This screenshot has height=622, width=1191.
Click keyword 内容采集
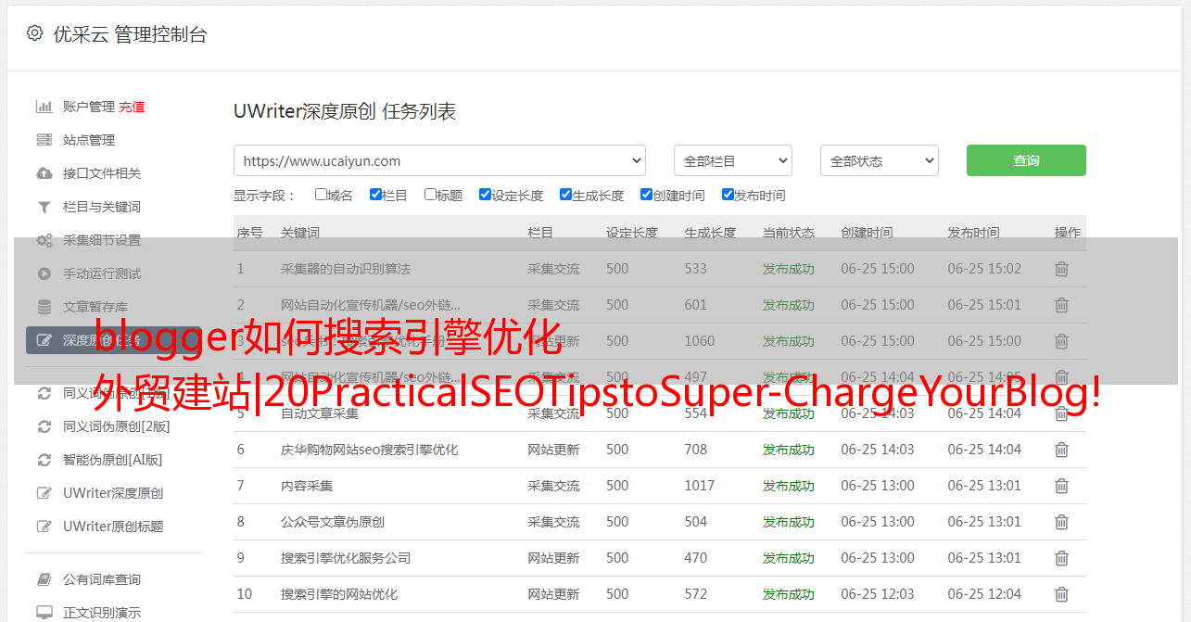[x=307, y=486]
